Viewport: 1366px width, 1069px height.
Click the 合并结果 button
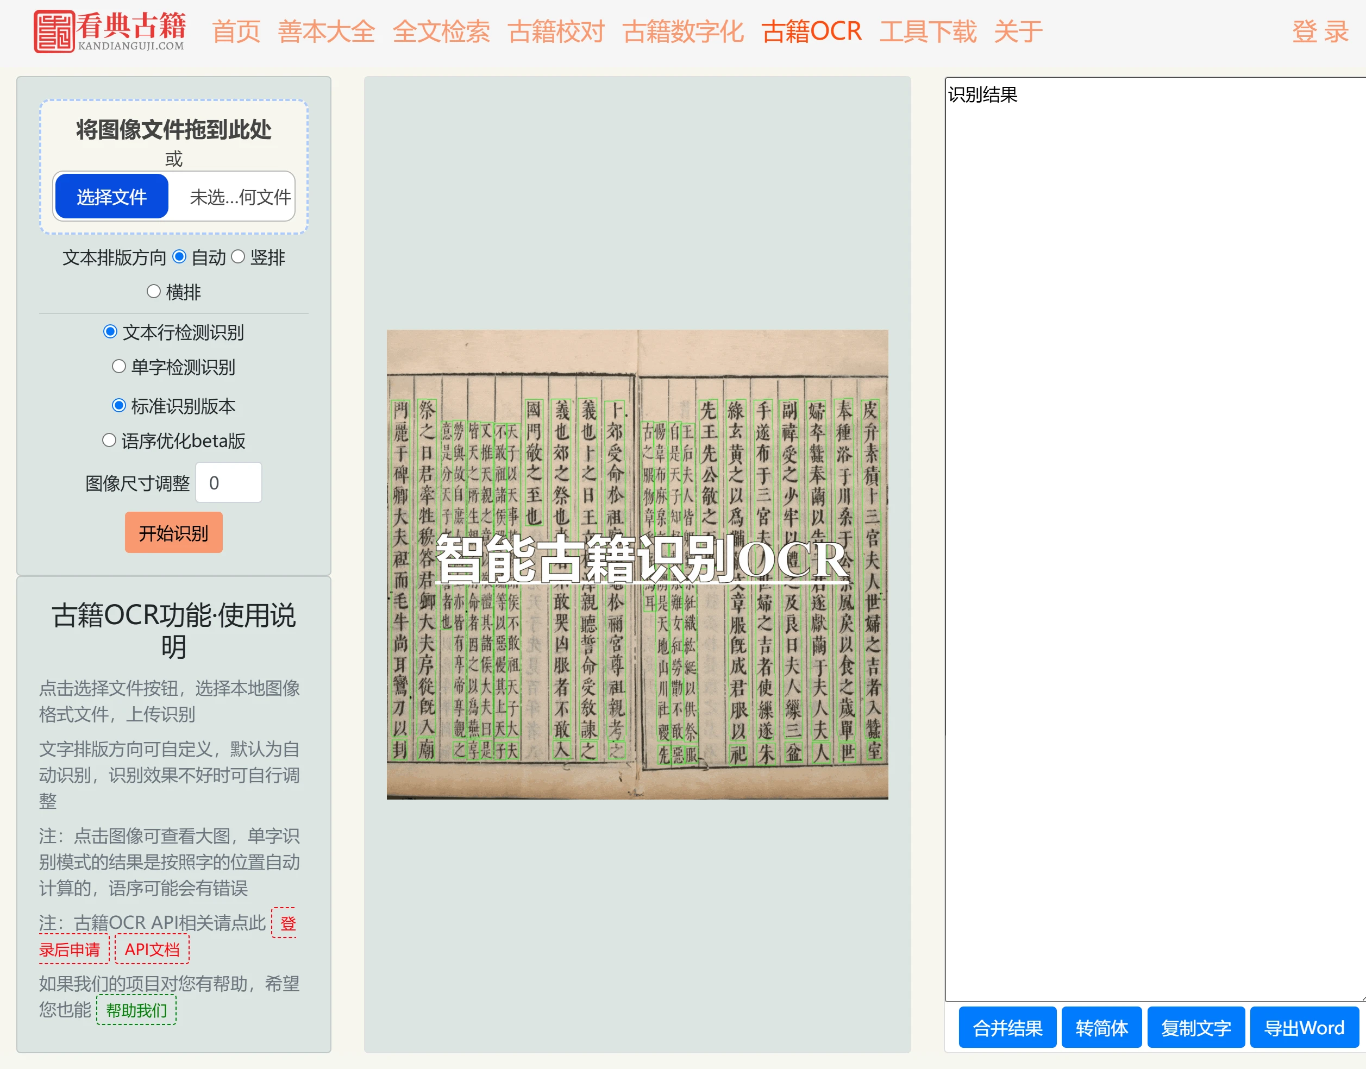point(1007,1028)
